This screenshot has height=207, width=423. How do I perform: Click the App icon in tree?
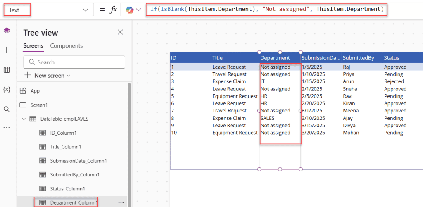pos(23,91)
